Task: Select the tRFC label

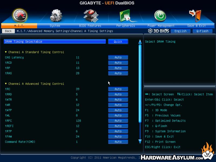Action: pyautogui.click(x=8, y=121)
